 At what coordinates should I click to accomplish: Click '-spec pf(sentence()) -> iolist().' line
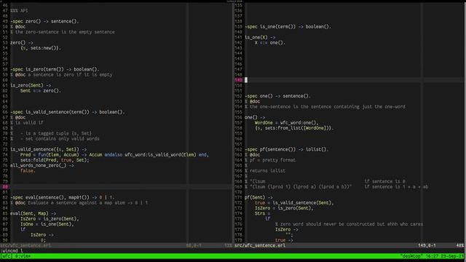286,150
